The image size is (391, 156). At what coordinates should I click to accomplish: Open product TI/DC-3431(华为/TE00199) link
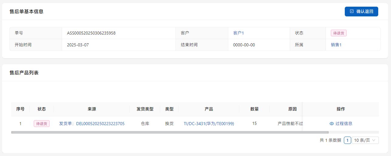[x=209, y=124]
